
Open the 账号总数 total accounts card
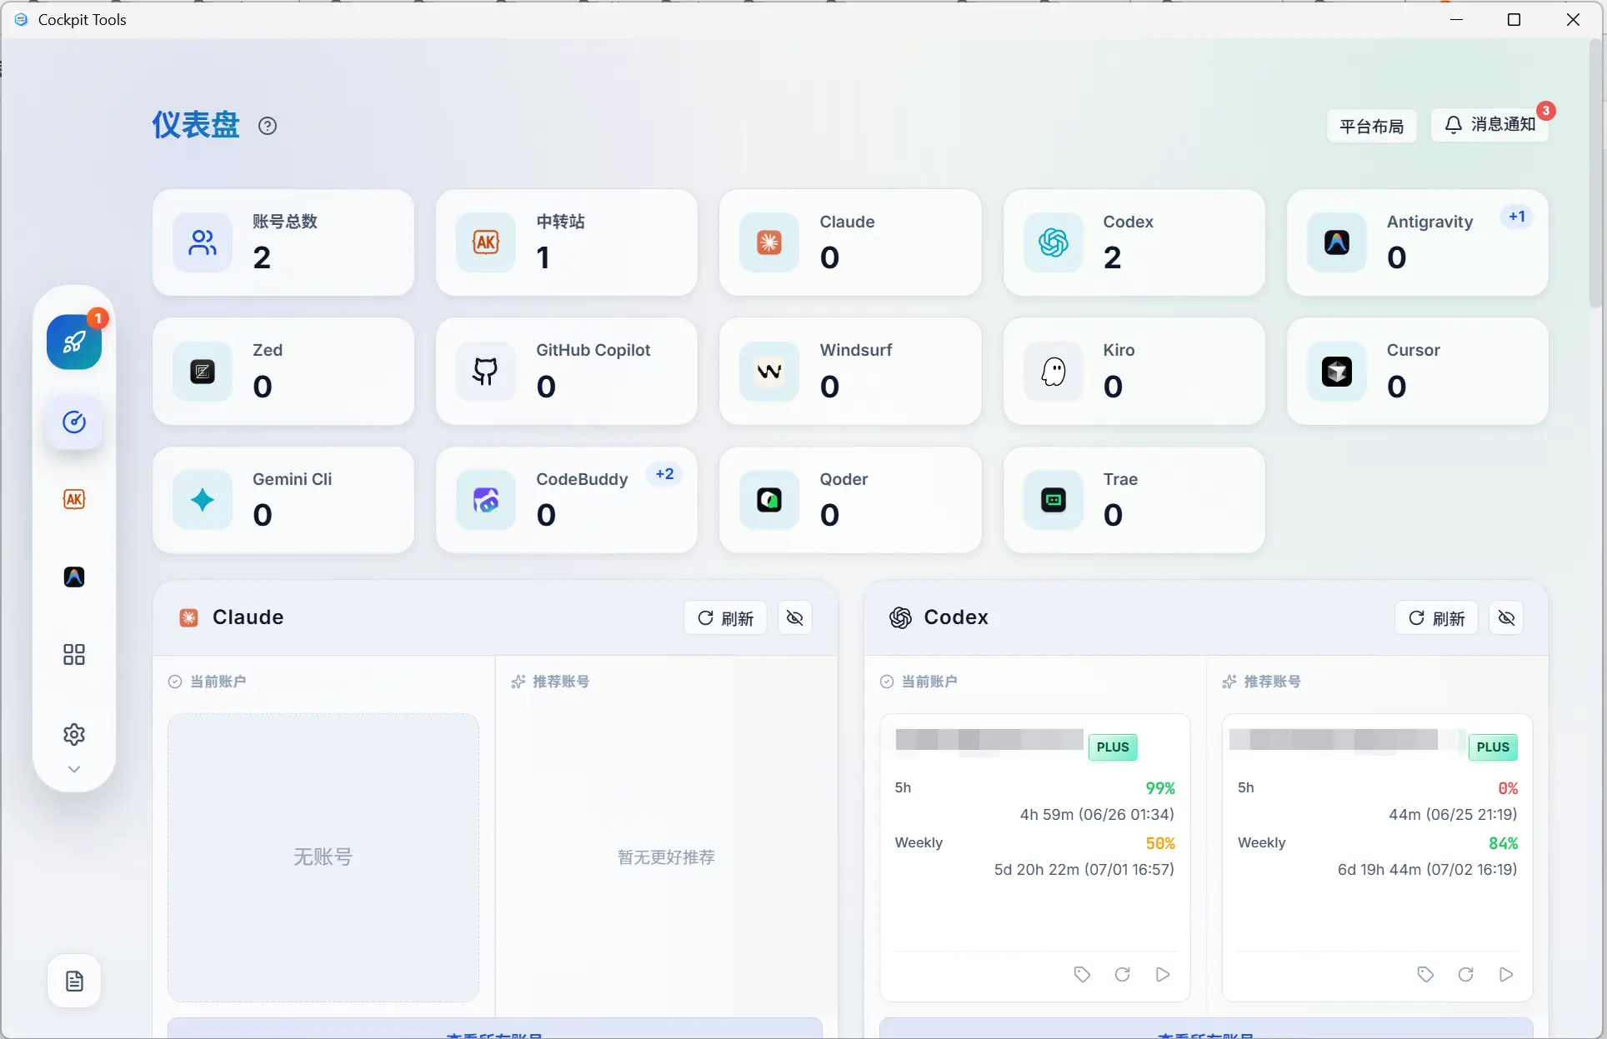point(283,242)
